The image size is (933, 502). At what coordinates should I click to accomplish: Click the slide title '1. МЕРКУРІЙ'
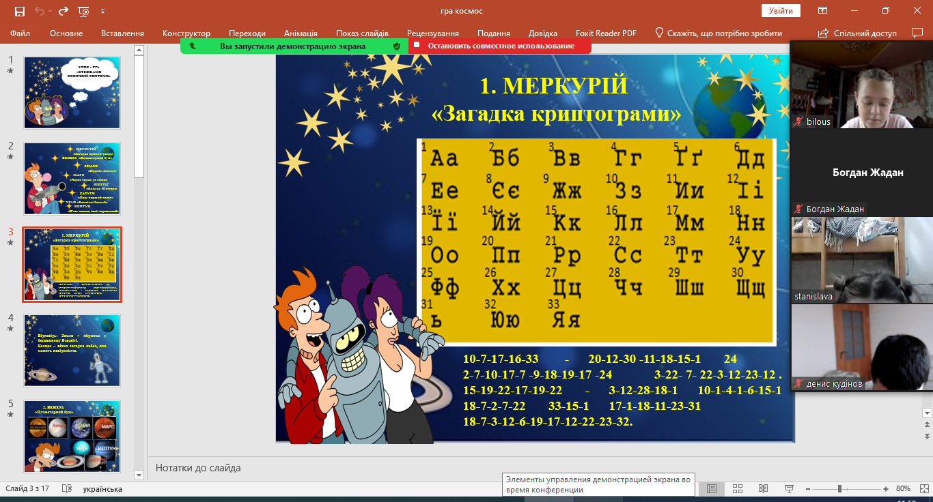click(x=553, y=85)
